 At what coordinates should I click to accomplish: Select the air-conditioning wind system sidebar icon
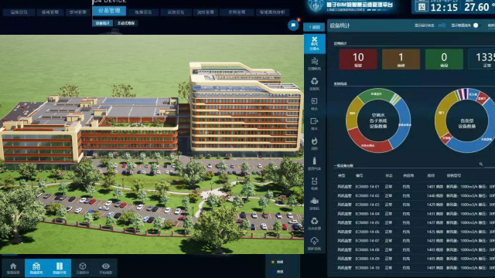tap(315, 63)
